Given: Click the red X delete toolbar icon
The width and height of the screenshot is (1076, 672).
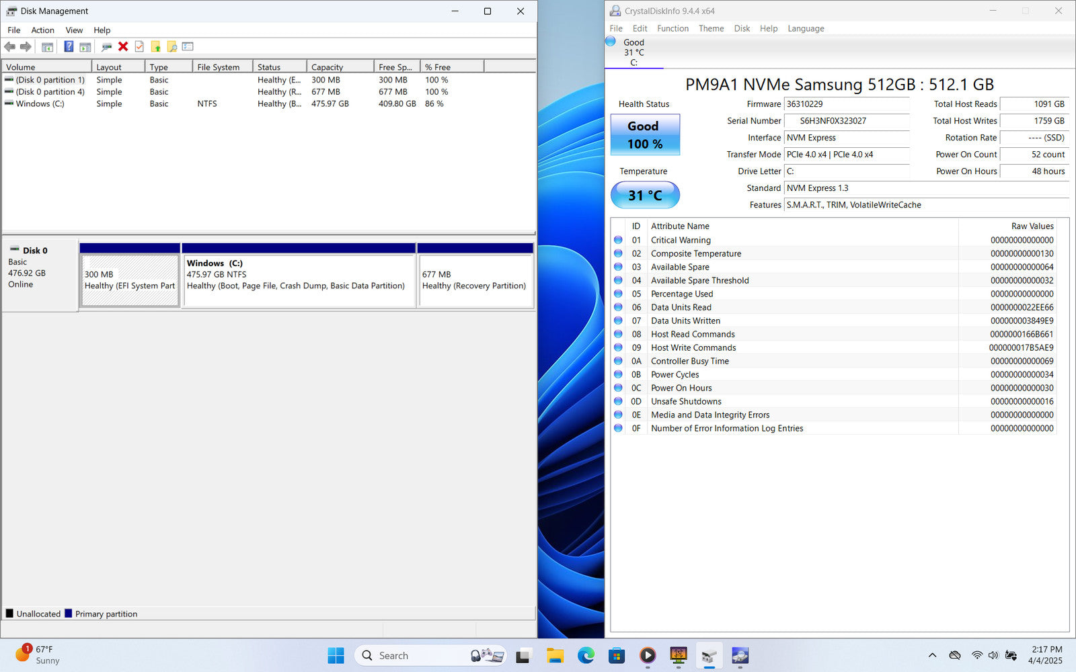Looking at the screenshot, I should pos(123,46).
